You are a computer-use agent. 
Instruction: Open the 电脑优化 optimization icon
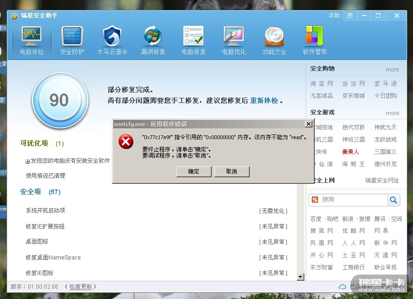[234, 36]
